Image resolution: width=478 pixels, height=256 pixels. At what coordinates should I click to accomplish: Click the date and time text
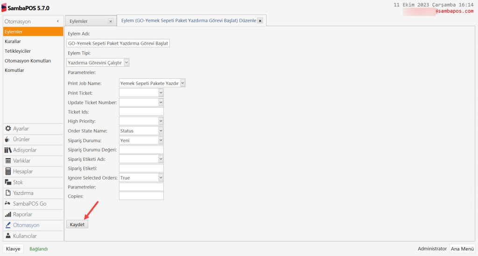coord(434,5)
